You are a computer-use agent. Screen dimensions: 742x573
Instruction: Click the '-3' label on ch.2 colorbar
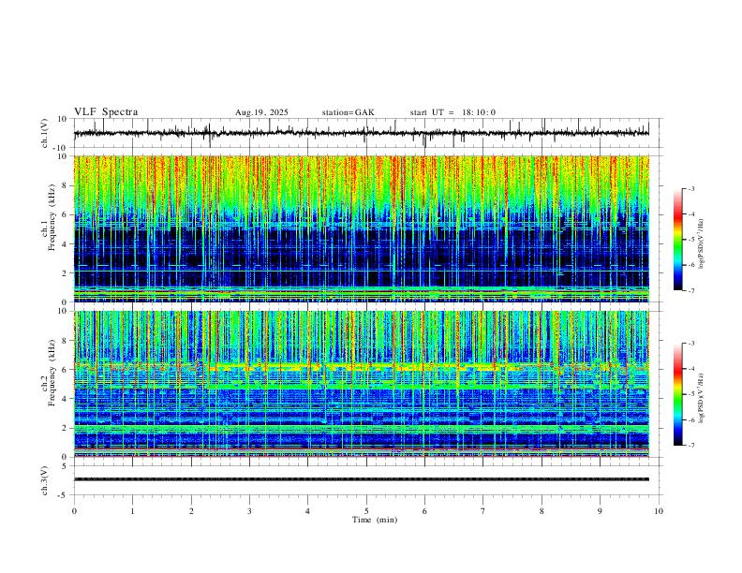(690, 344)
